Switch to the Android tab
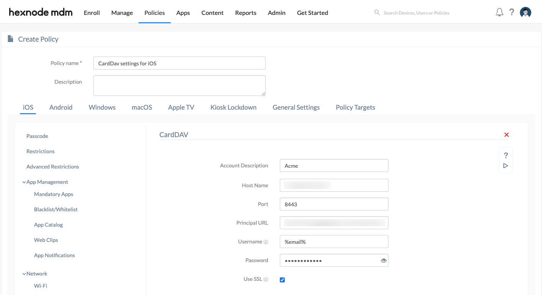Screen dimensions: 542x295 tap(61, 107)
